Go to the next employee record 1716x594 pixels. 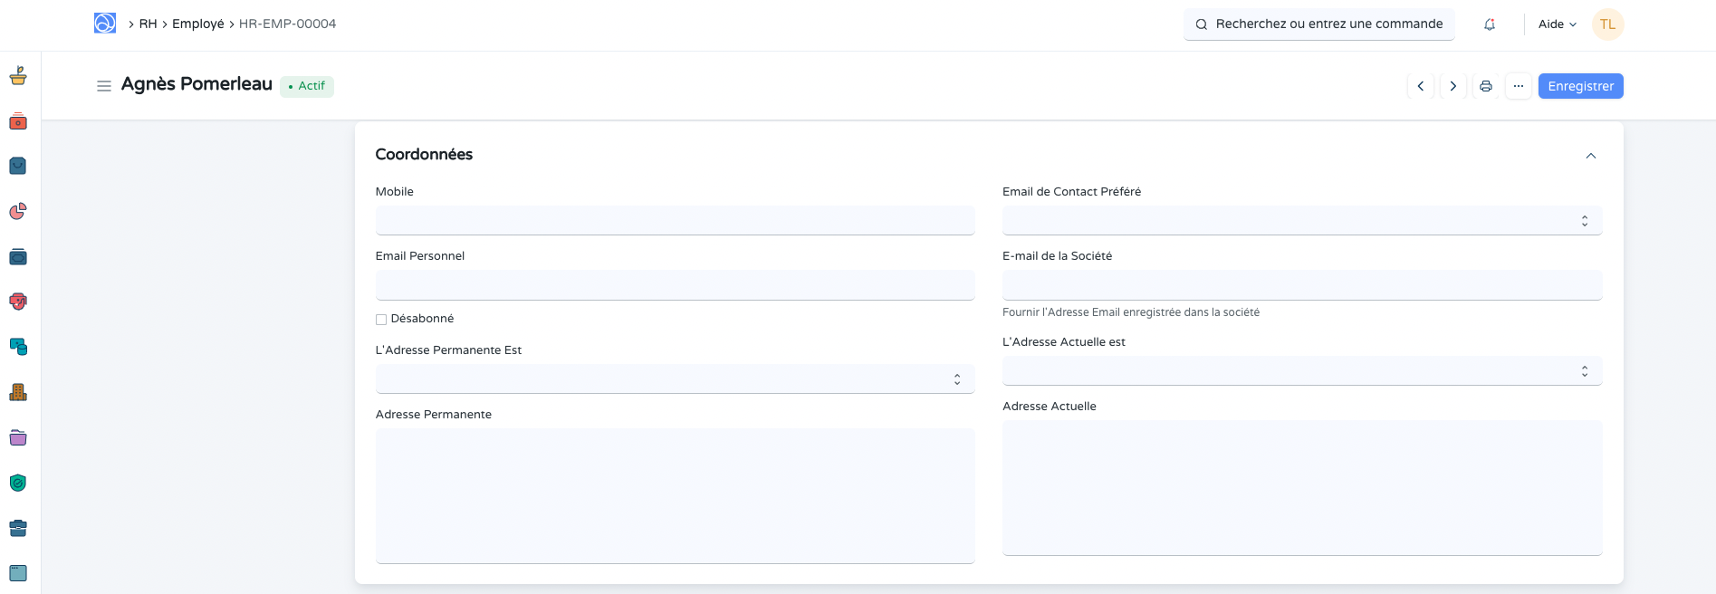click(x=1453, y=86)
